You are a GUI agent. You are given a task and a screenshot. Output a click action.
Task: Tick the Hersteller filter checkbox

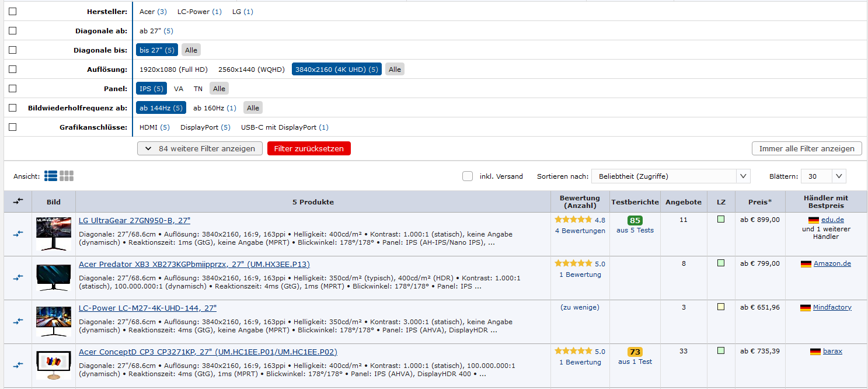[x=13, y=12]
